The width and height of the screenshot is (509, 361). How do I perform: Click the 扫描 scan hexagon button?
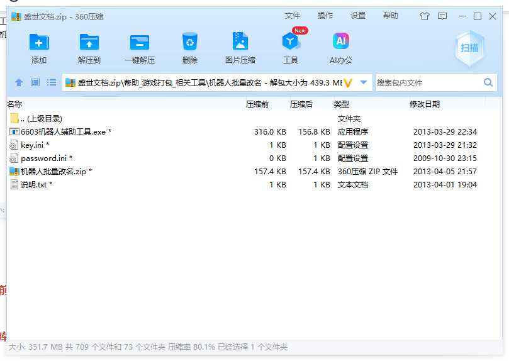[x=469, y=48]
